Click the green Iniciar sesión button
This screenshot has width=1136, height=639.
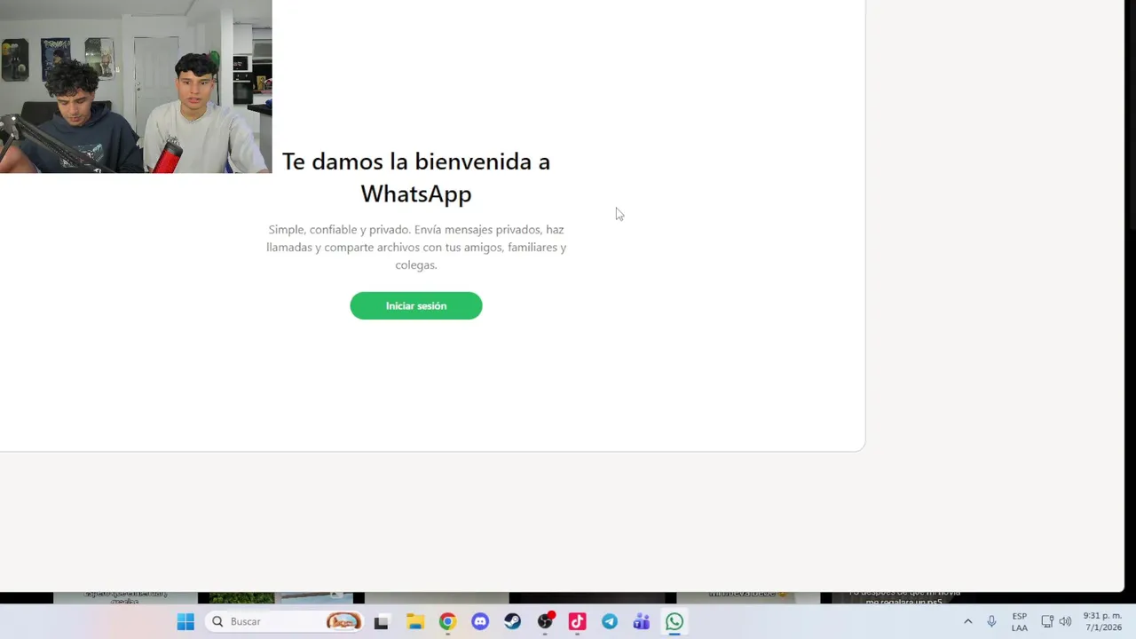point(416,305)
